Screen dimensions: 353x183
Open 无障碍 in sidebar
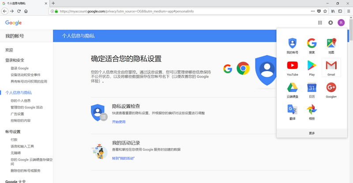(x=15, y=153)
